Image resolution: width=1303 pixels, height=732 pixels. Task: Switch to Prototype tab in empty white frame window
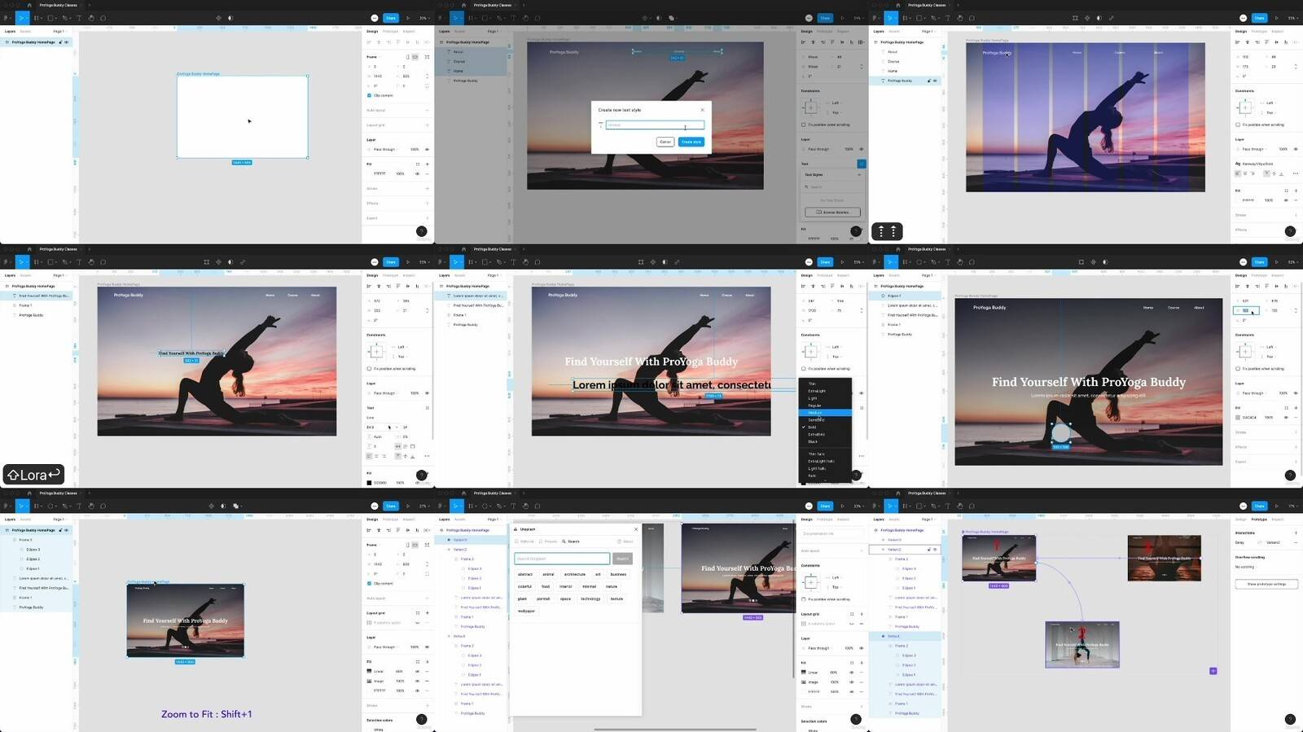click(x=391, y=32)
